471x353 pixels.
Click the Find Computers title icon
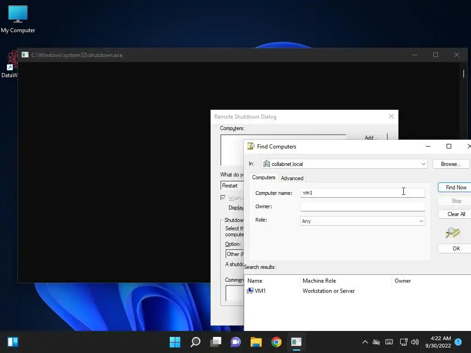[251, 146]
